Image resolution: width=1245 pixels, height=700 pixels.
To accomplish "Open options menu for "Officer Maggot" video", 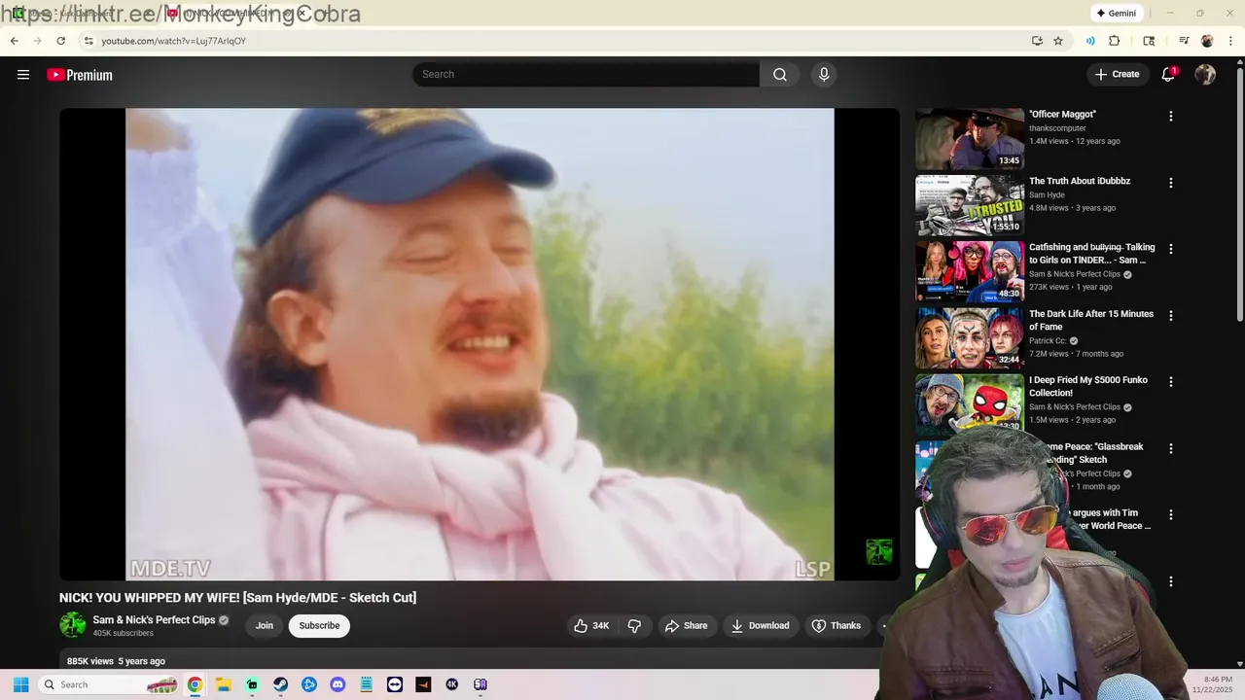I will (1171, 116).
